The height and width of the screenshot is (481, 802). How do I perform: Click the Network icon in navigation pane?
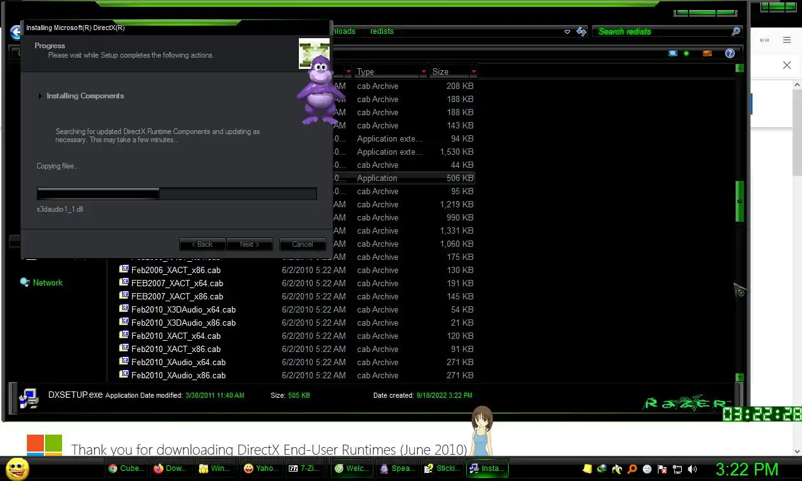tap(25, 282)
